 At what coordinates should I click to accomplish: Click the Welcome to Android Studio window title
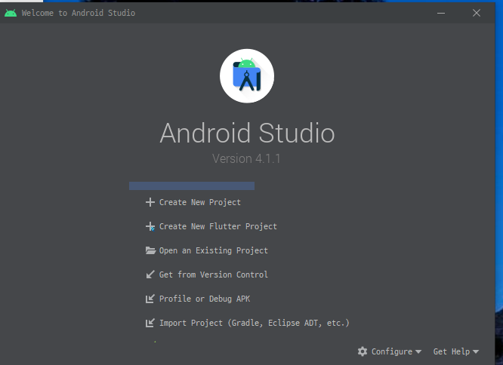click(79, 13)
